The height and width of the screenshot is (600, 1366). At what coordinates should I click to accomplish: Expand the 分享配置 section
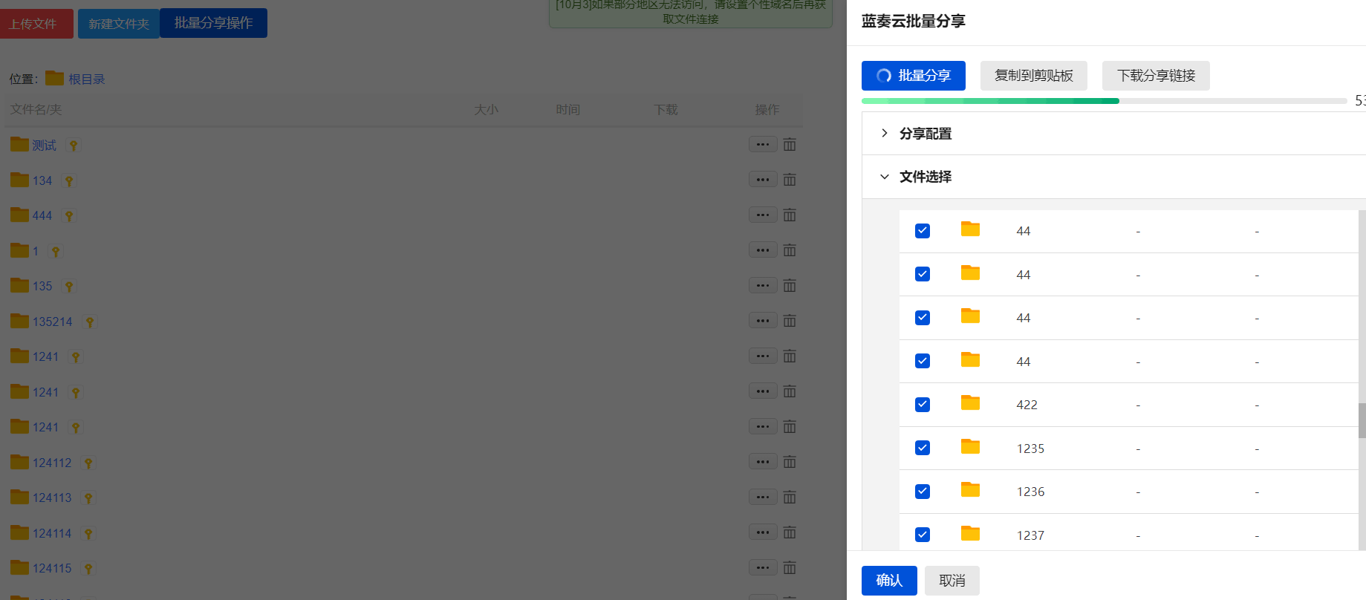pos(926,134)
